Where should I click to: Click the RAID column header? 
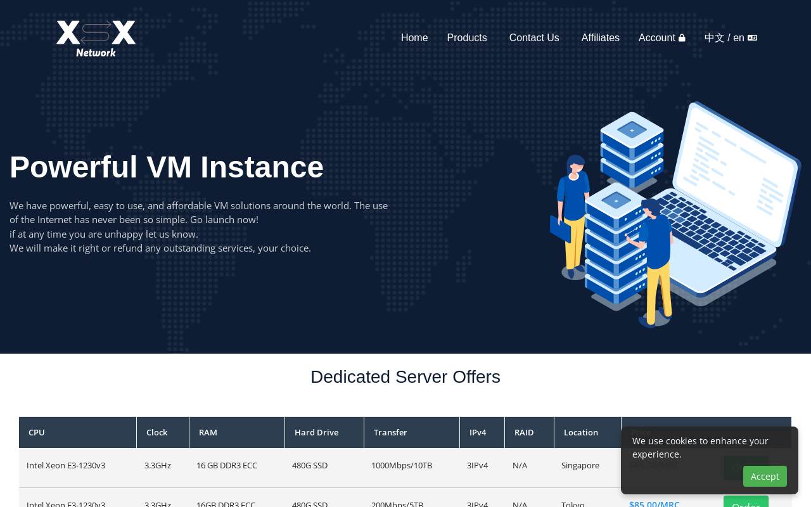530,432
